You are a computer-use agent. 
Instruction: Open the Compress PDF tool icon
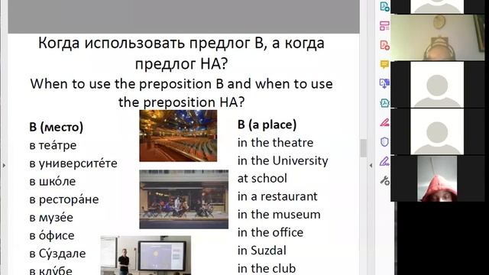(384, 103)
